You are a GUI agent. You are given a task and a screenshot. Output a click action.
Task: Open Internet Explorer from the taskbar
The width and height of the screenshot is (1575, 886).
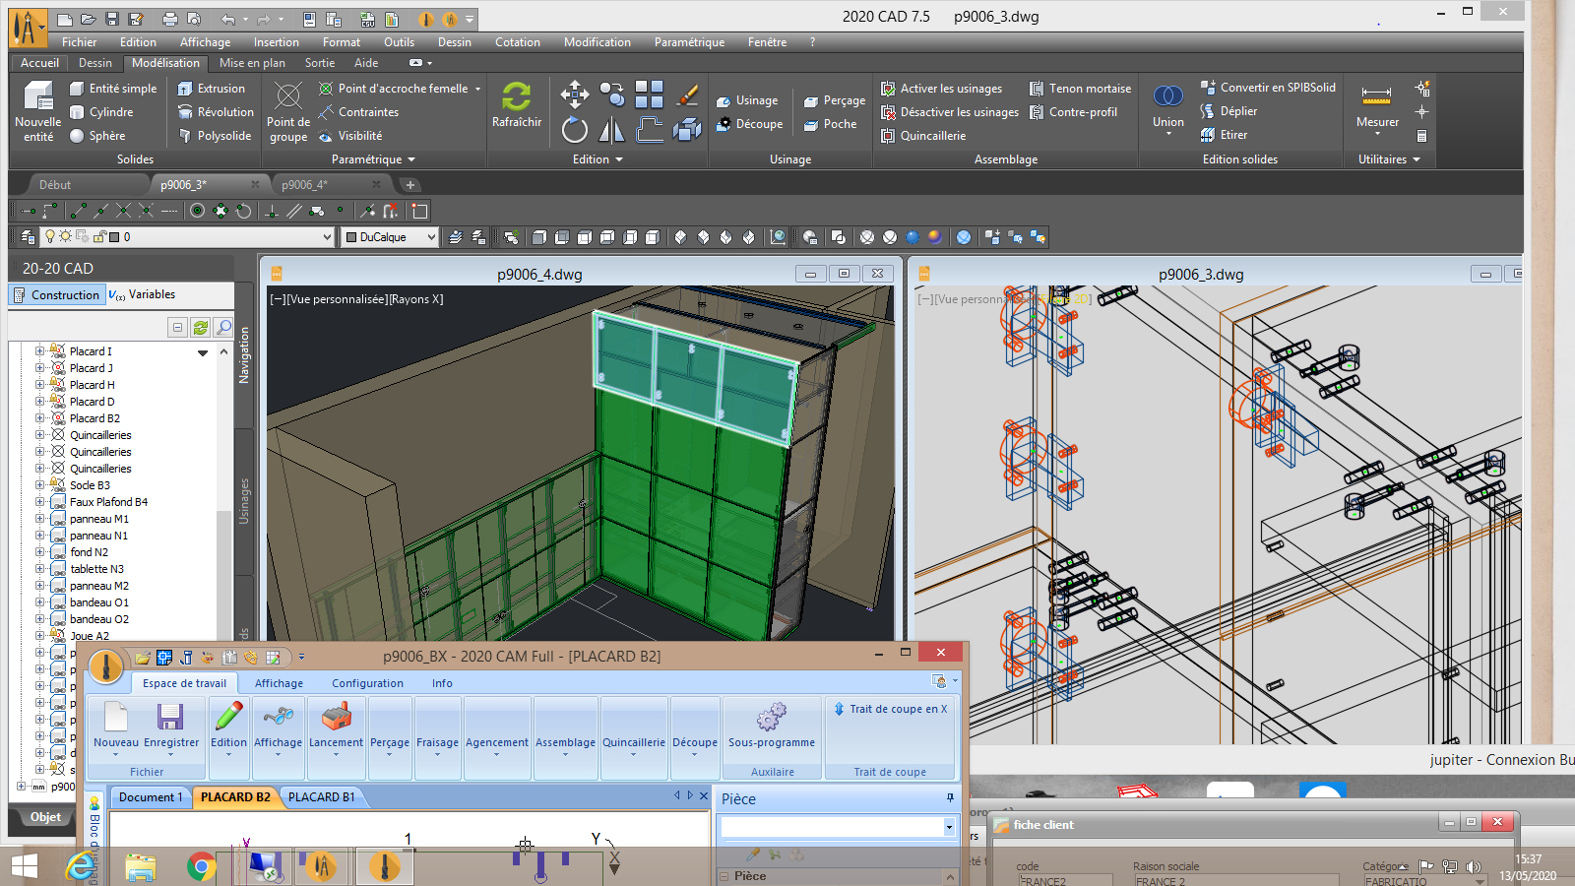82,867
